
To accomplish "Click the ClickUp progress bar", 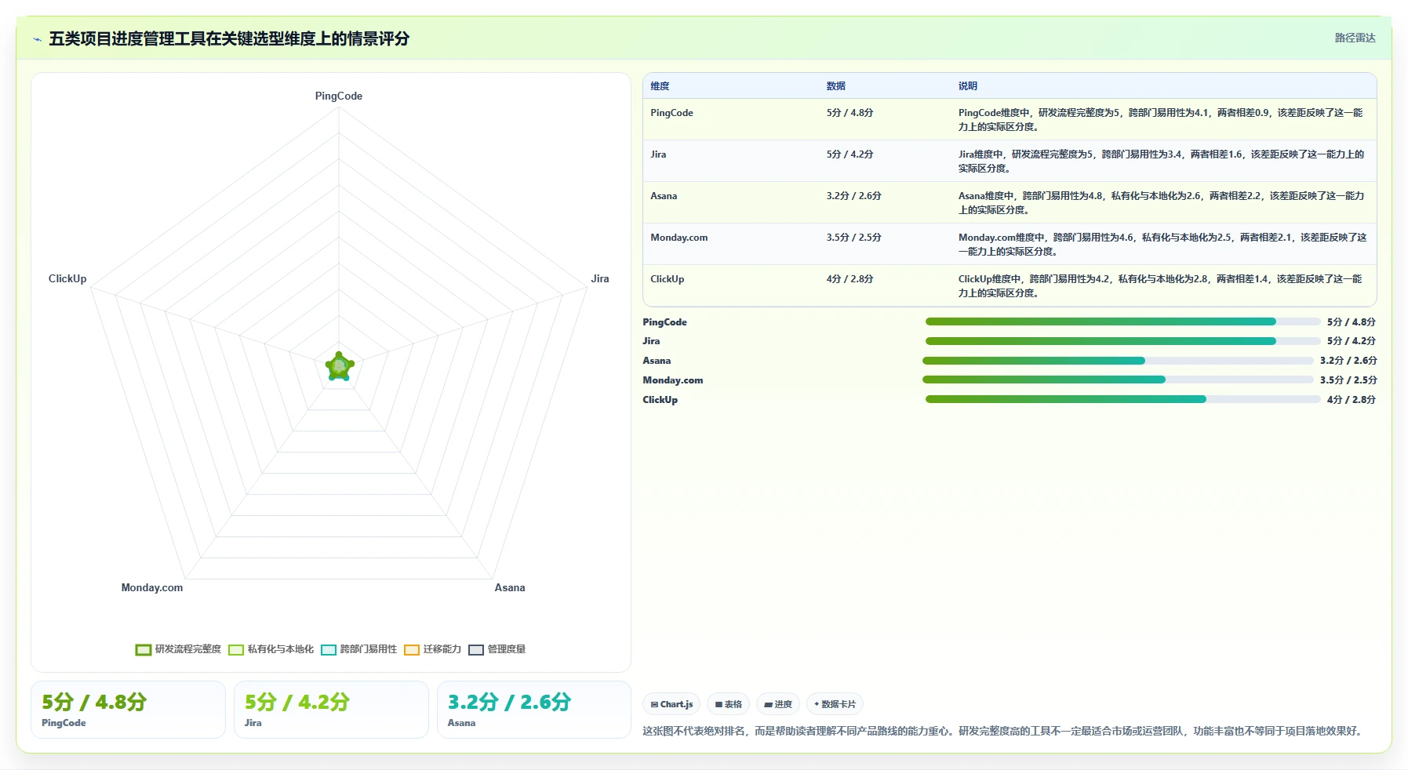I will tap(1122, 399).
